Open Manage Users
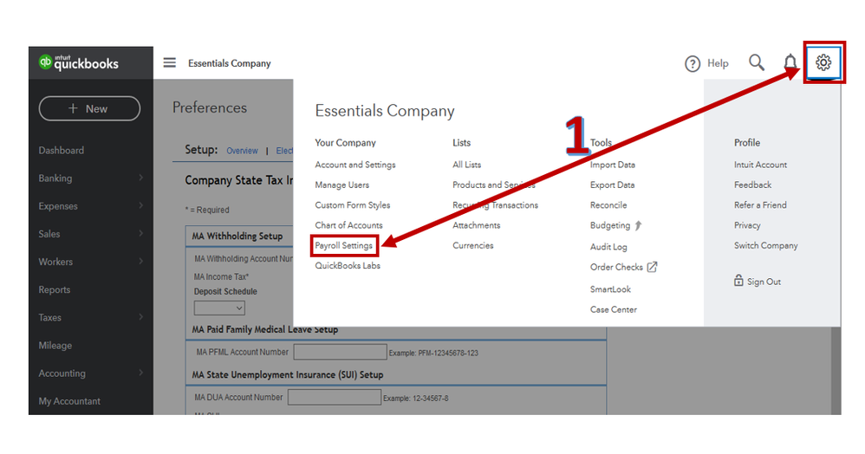865x454 pixels. tap(342, 185)
